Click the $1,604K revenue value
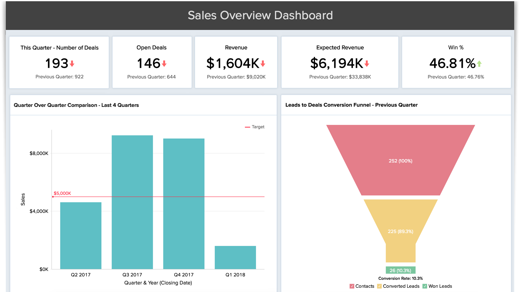520x292 pixels. click(x=233, y=64)
